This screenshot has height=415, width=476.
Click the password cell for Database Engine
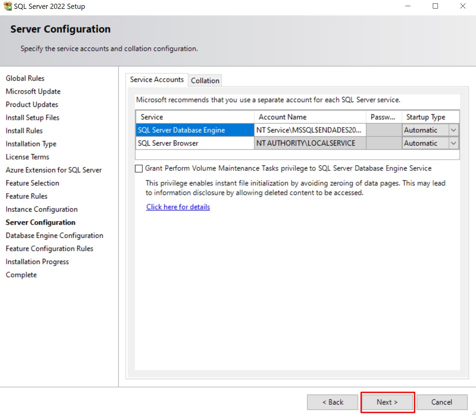point(384,130)
